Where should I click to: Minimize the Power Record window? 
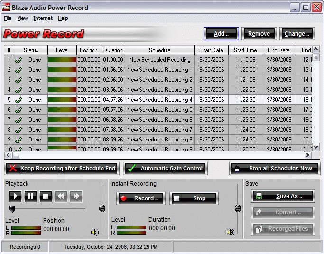click(x=295, y=8)
